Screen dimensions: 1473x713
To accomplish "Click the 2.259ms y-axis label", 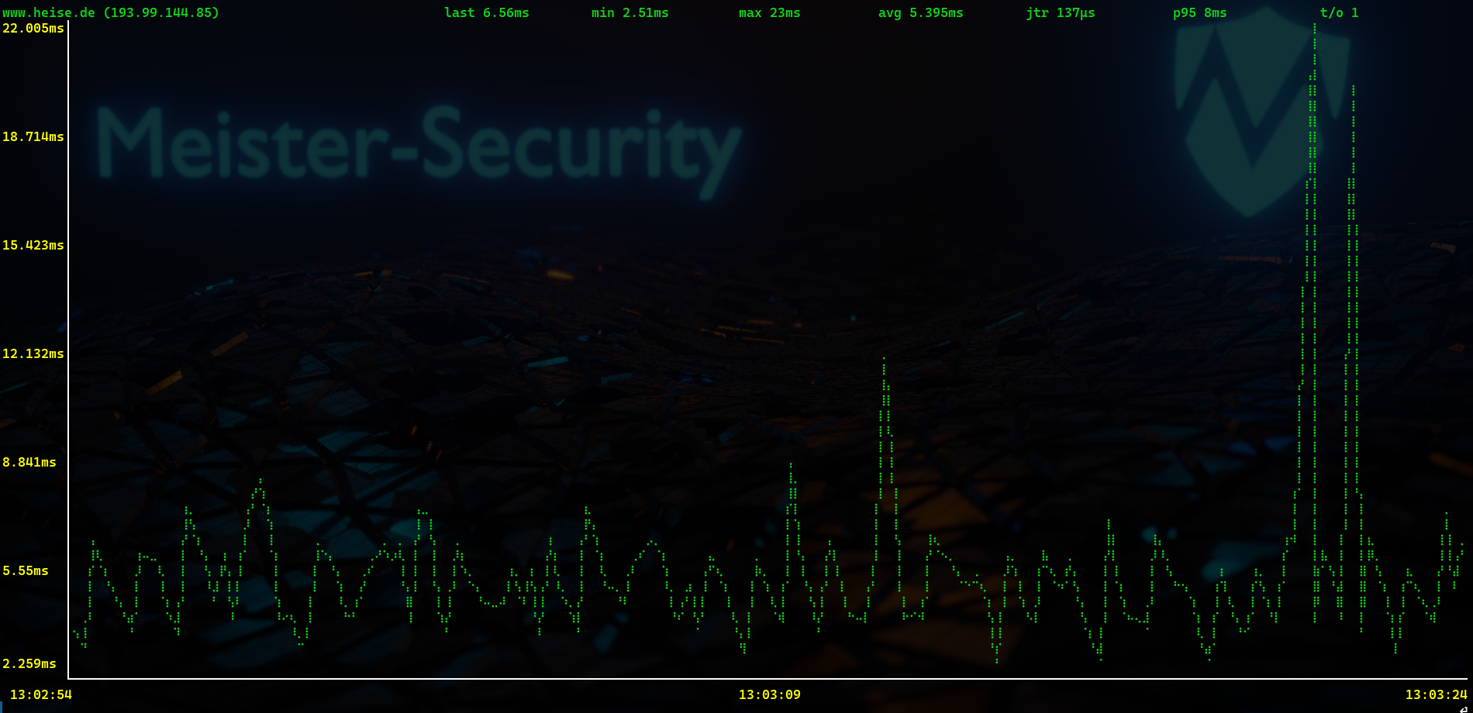I will pyautogui.click(x=29, y=664).
